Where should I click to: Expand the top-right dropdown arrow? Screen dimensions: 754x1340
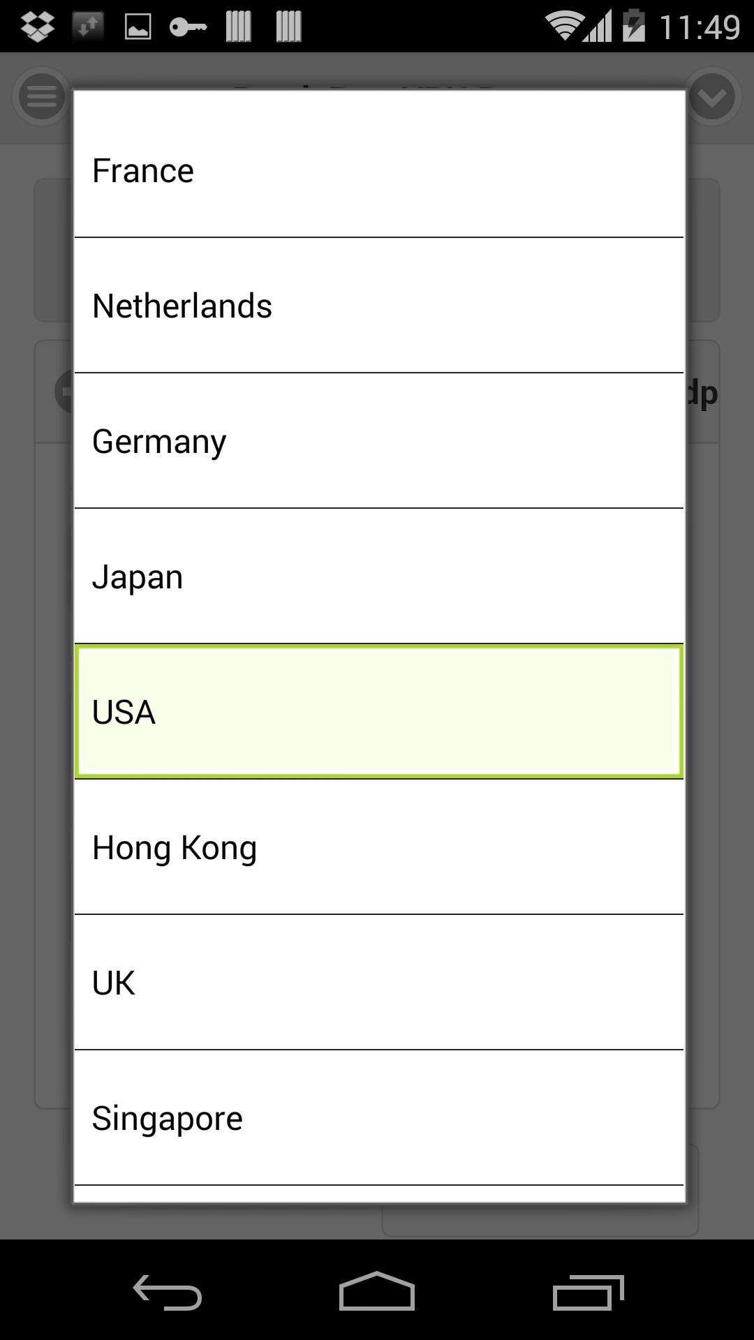click(x=712, y=97)
